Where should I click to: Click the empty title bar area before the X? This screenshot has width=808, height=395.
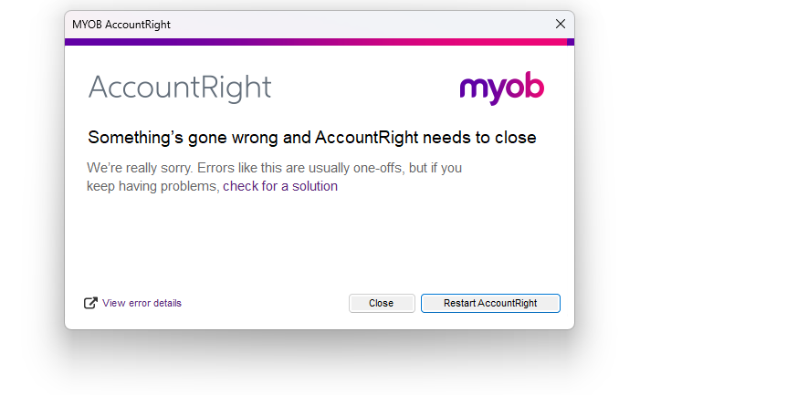(x=365, y=25)
